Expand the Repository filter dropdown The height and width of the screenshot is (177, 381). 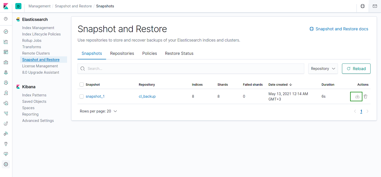tap(323, 69)
